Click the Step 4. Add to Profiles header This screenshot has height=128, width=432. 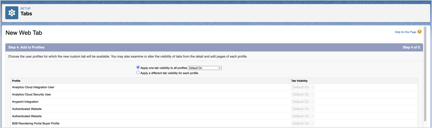coord(26,47)
